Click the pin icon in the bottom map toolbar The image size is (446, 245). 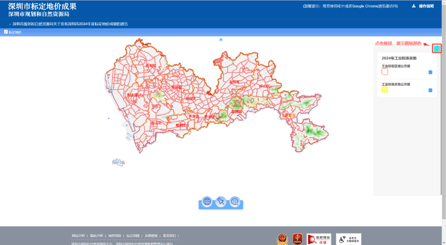(x=221, y=201)
